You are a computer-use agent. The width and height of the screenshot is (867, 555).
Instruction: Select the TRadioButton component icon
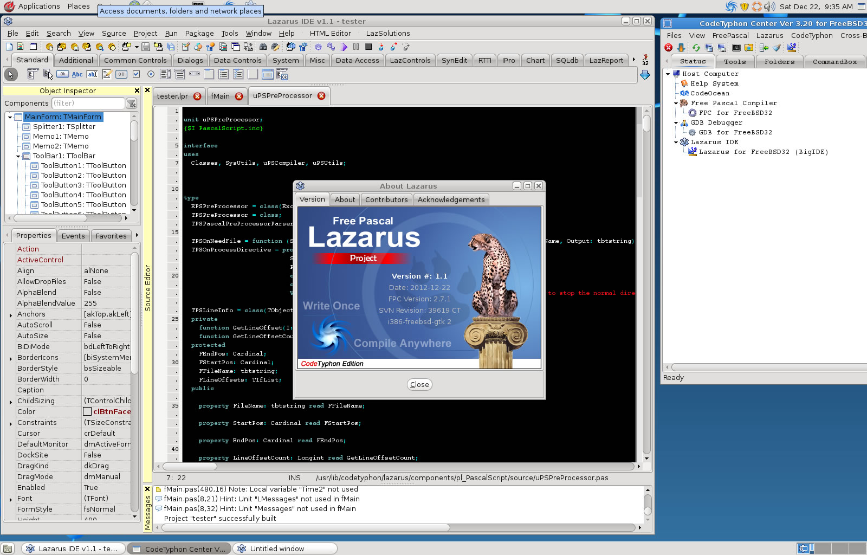pyautogui.click(x=151, y=74)
